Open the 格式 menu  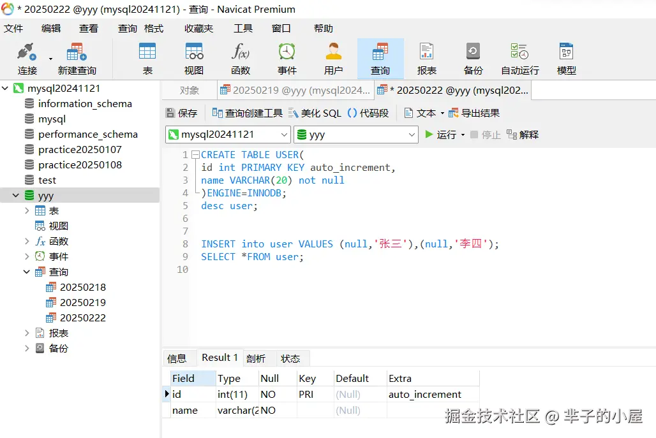(x=154, y=29)
